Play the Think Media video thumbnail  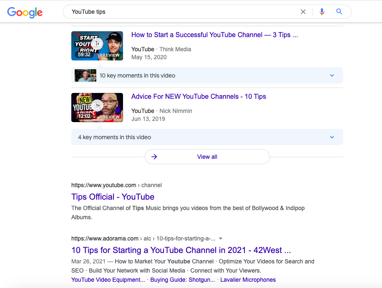(97, 46)
